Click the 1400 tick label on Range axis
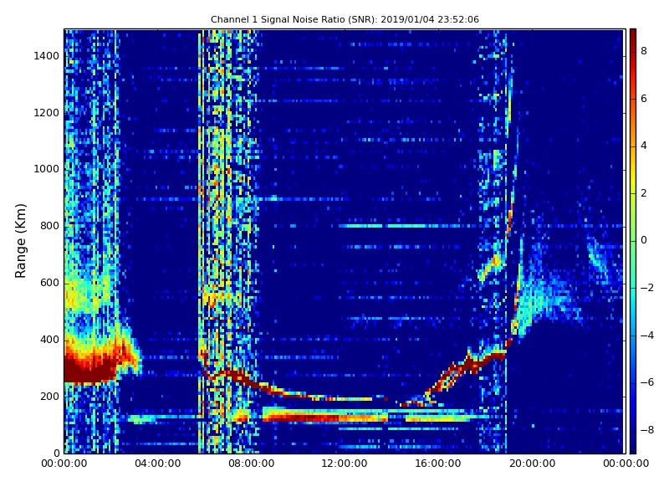Image resolution: width=669 pixels, height=502 pixels. 47,56
